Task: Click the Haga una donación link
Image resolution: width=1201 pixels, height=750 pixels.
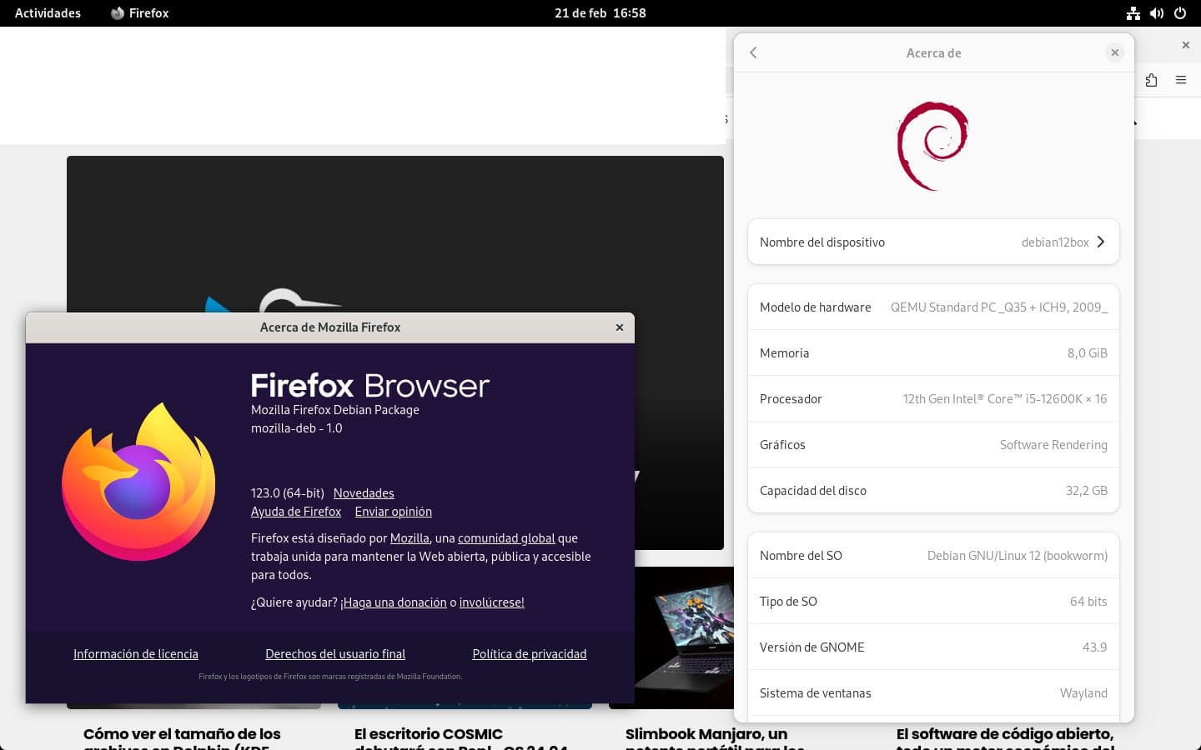Action: [394, 602]
